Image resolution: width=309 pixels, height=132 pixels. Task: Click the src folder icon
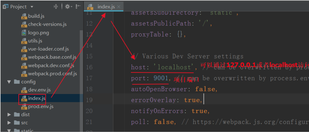[x=17, y=123]
